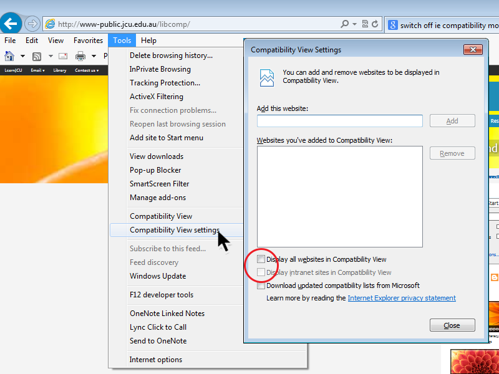Expand Contact us dropdown on webpage
This screenshot has width=499, height=374.
87,70
